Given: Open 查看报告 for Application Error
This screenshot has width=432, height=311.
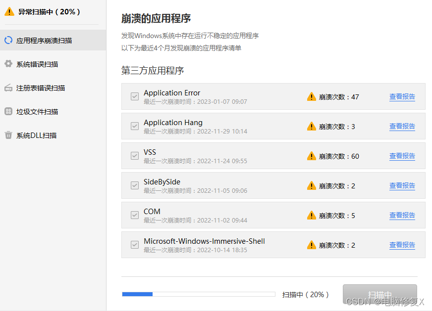Looking at the screenshot, I should 402,96.
